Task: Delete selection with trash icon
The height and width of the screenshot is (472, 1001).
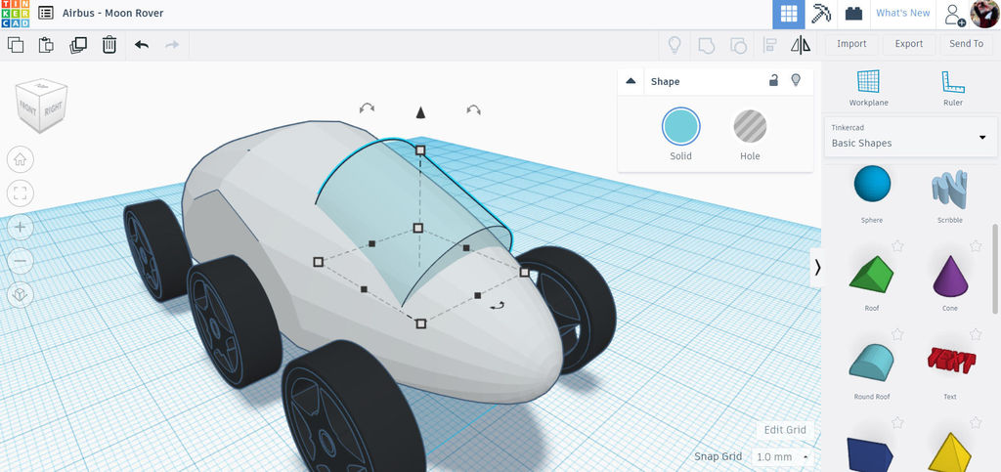Action: (109, 45)
